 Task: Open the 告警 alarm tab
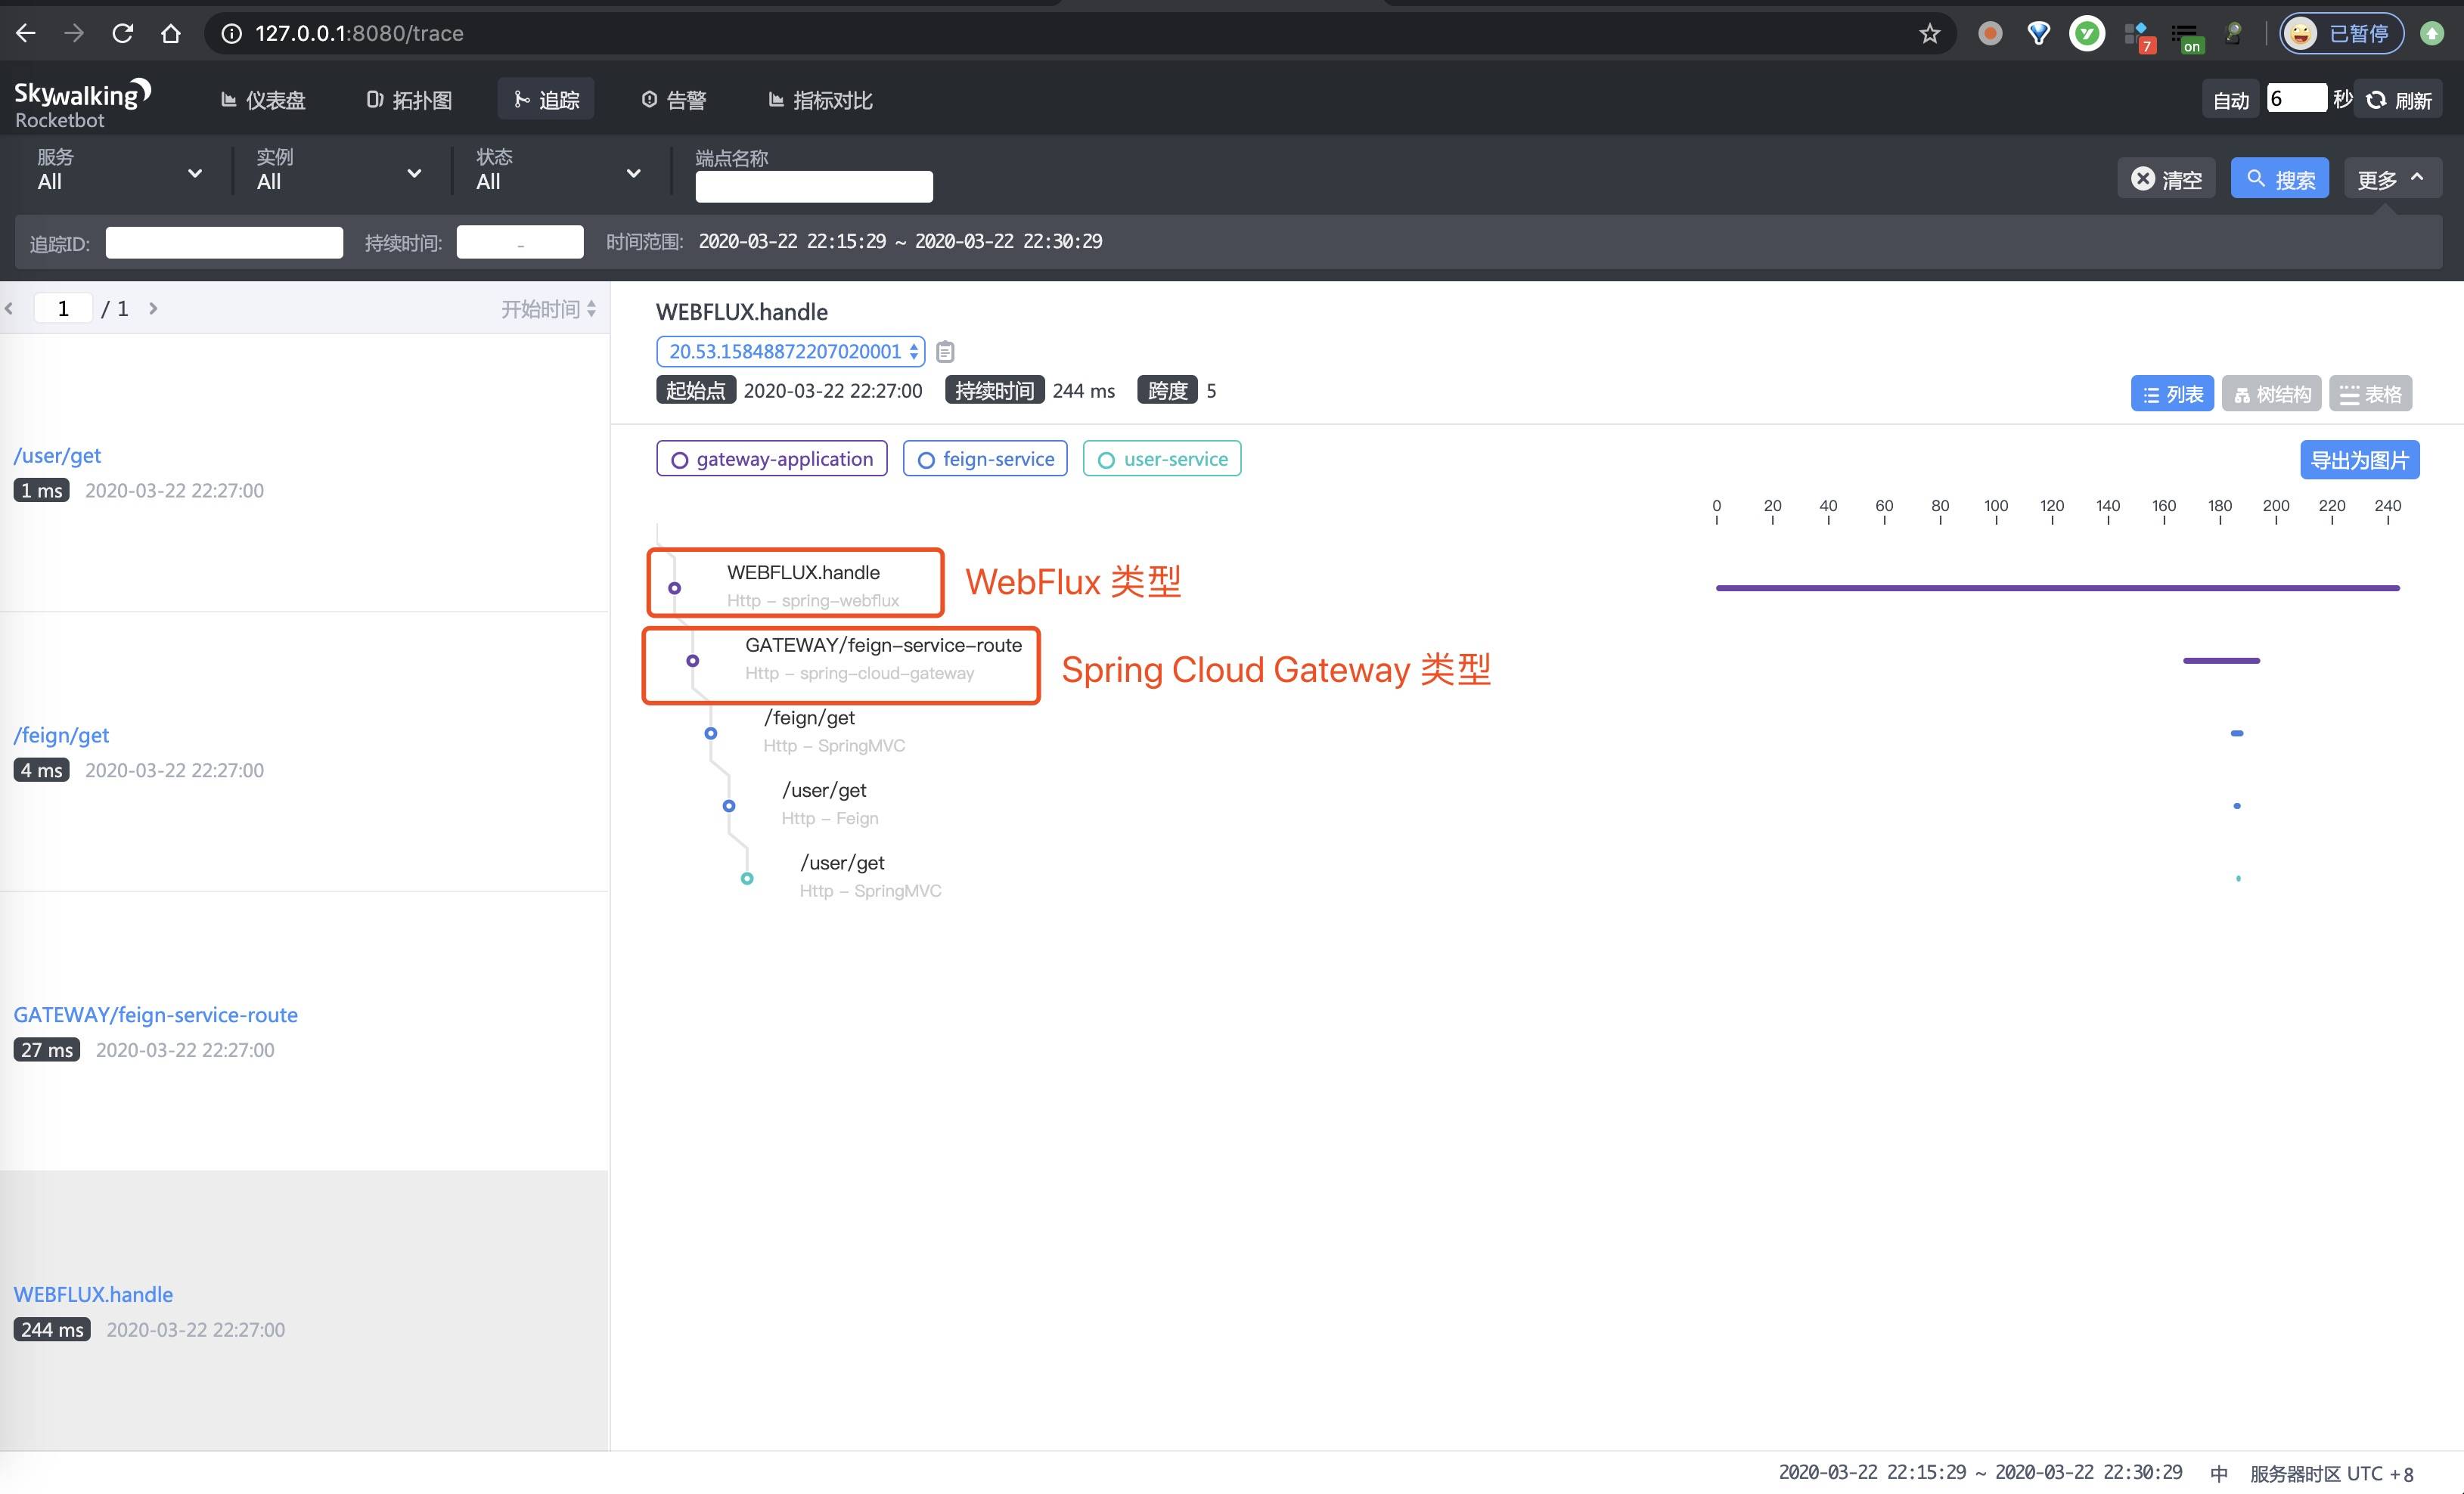point(674,100)
